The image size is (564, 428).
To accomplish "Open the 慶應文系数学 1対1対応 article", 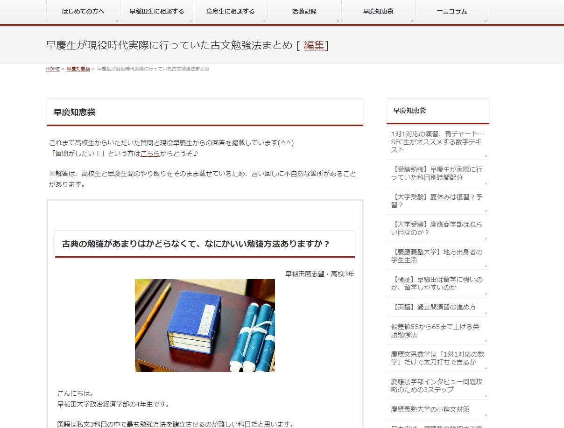I will [x=438, y=358].
